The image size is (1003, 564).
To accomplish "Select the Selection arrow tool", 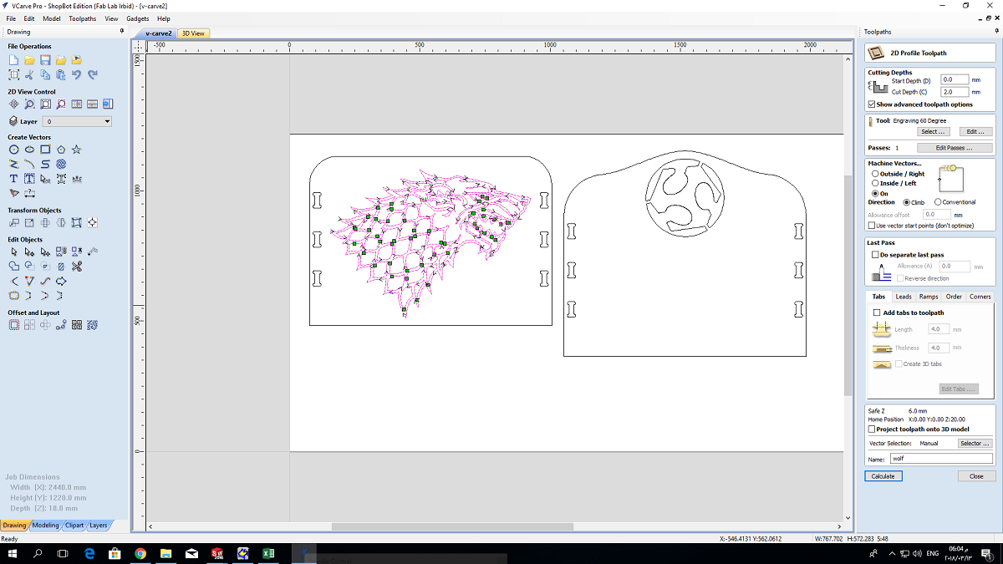I will [13, 252].
